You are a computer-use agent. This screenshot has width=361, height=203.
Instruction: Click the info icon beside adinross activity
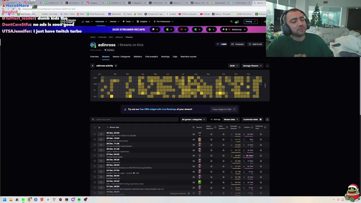click(116, 66)
